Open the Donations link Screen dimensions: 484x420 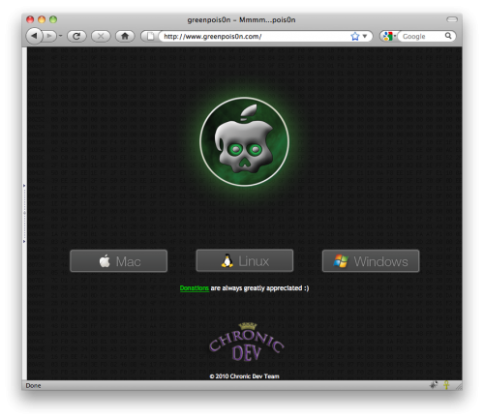(195, 288)
